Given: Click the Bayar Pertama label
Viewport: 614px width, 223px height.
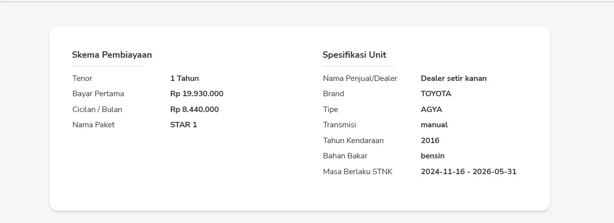Looking at the screenshot, I should tap(98, 94).
